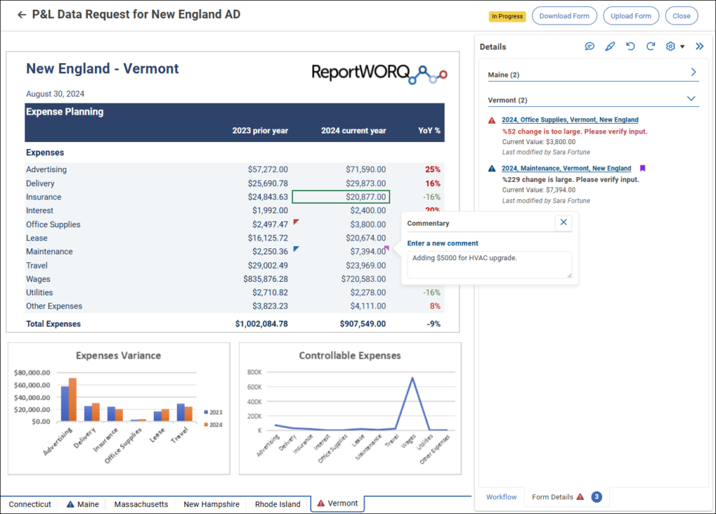The height and width of the screenshot is (514, 716).
Task: Select the highlighter pen icon in Details
Action: [x=610, y=46]
